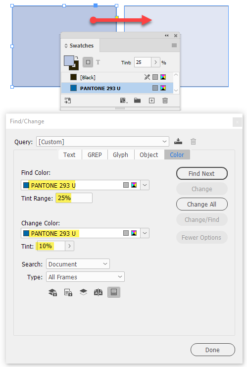Viewport: 247px width, 367px height.
Task: Click the Swatch Views grid icon
Action: point(124,101)
